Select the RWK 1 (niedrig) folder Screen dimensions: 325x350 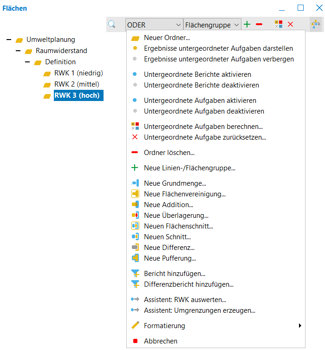click(x=78, y=73)
